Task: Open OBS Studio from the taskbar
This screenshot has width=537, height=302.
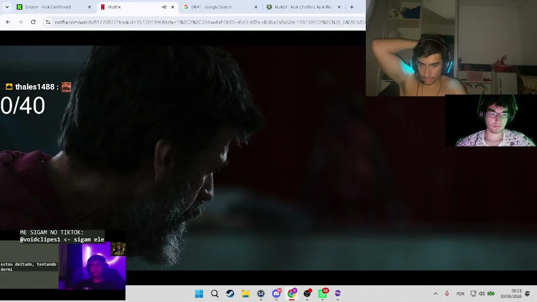Action: pyautogui.click(x=307, y=294)
